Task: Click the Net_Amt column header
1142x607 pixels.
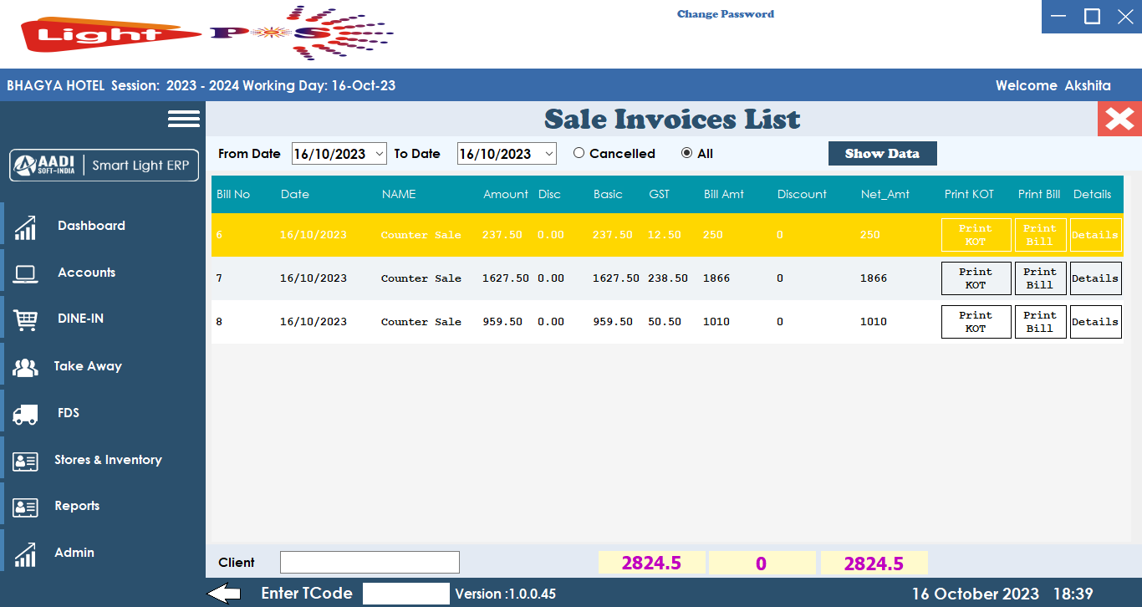Action: coord(885,194)
